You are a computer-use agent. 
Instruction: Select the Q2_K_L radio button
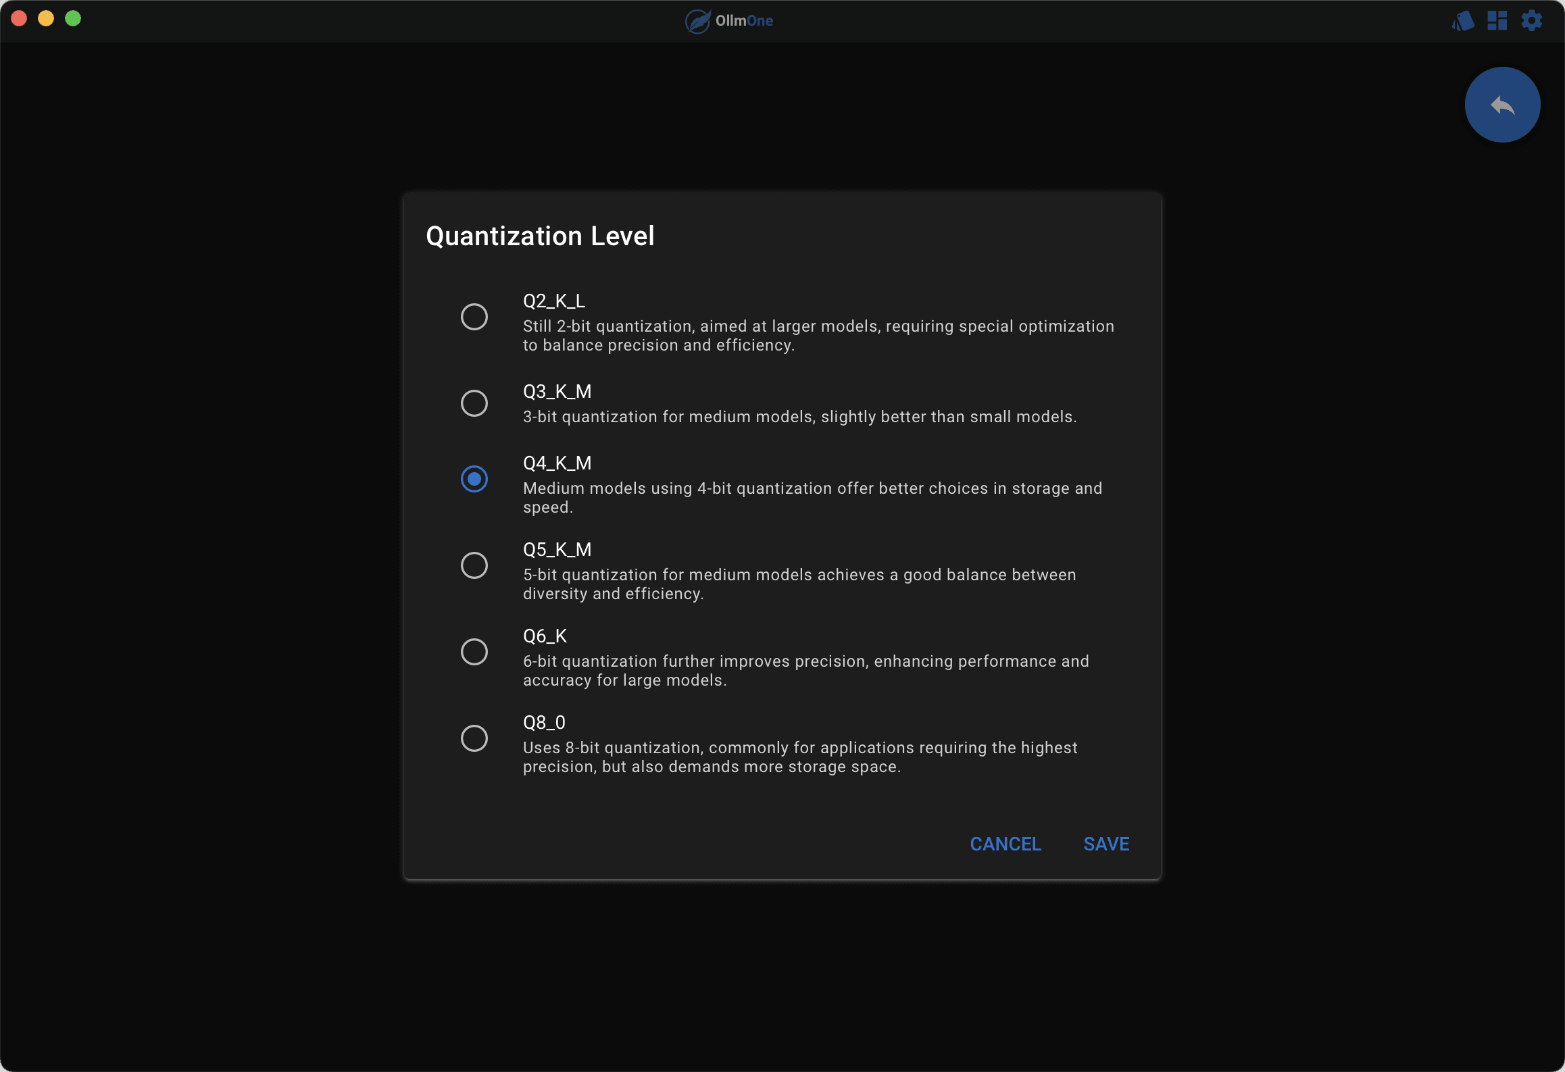pyautogui.click(x=474, y=317)
